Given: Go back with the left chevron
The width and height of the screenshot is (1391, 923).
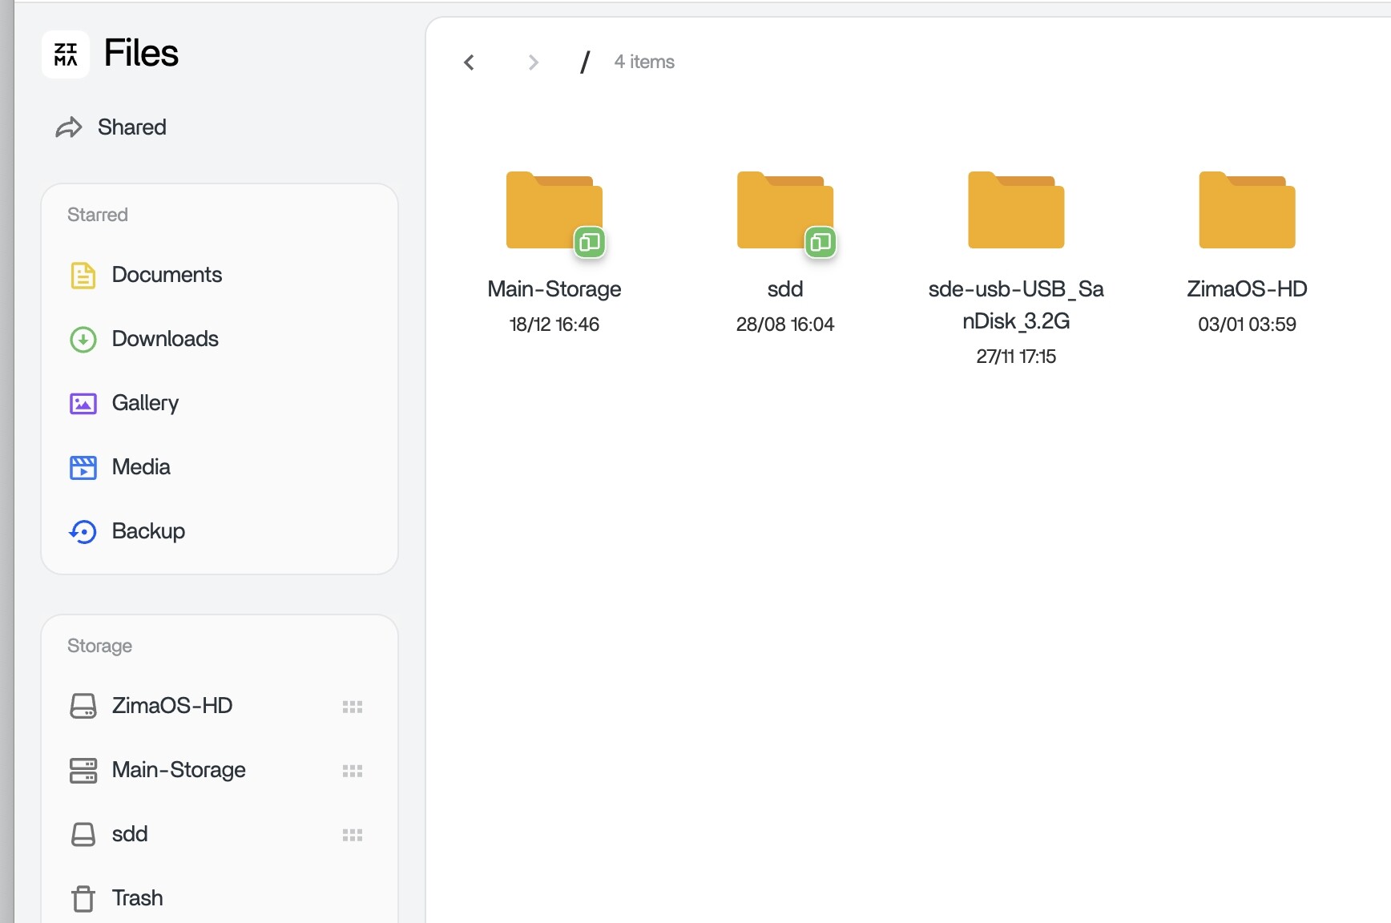Looking at the screenshot, I should 470,62.
